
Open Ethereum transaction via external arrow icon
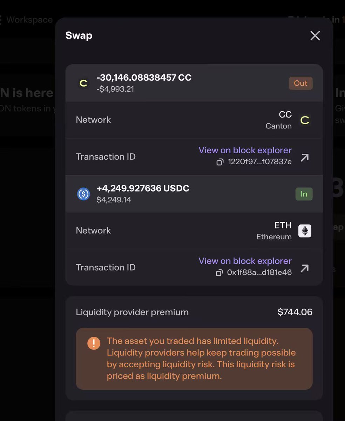(x=305, y=268)
